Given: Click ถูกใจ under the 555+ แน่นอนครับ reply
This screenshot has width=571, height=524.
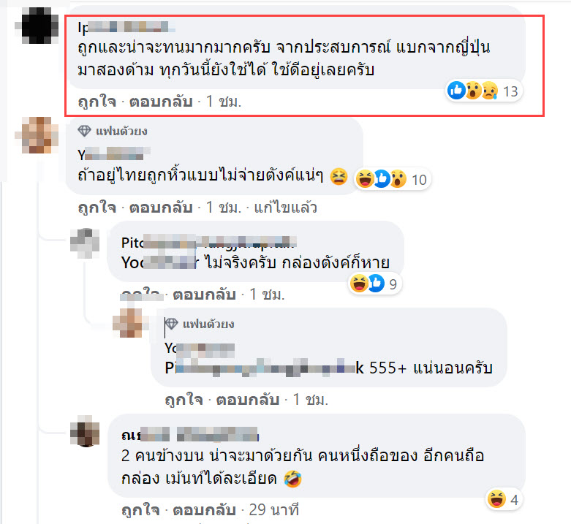Looking at the screenshot, I should click(x=184, y=399).
